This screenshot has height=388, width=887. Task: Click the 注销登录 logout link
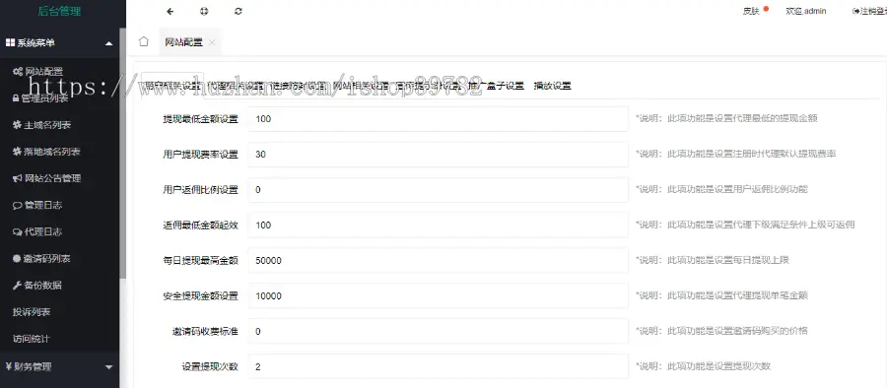coord(869,11)
